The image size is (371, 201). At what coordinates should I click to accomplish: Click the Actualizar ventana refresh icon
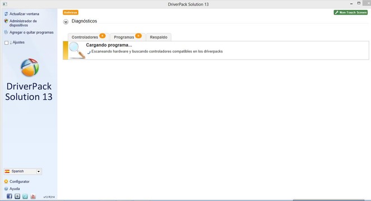click(x=6, y=14)
